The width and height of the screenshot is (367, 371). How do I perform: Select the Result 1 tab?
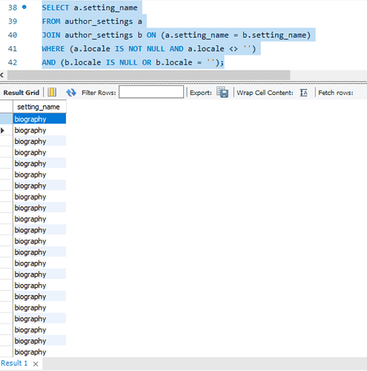[14, 364]
